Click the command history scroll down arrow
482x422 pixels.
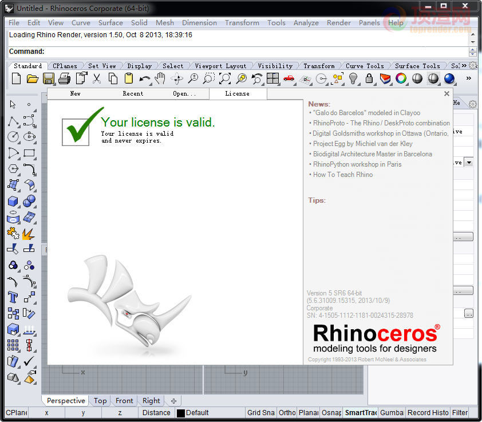(473, 42)
